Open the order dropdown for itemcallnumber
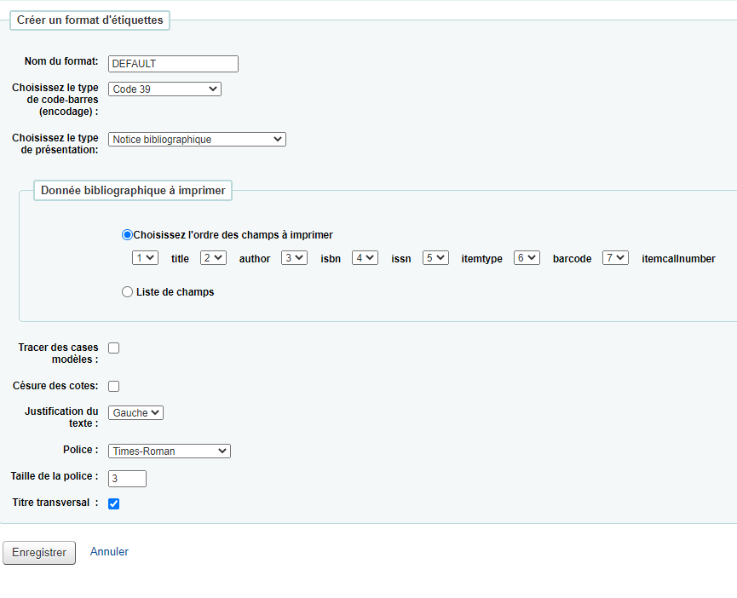 (x=615, y=258)
